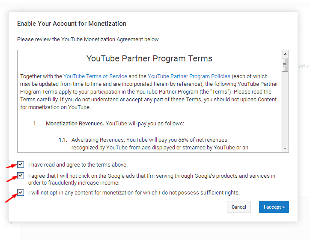Open the YouTube Partner Program Policies link
Screen dimensions: 310x240
click(x=189, y=76)
